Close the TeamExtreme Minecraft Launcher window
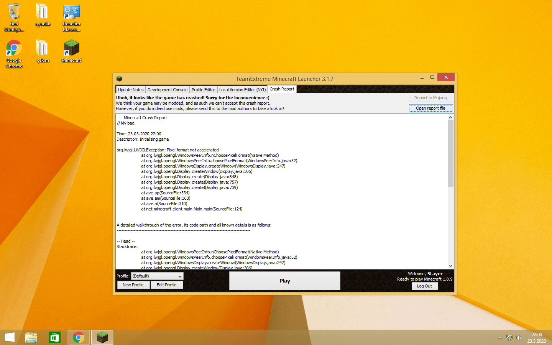552x345 pixels. pyautogui.click(x=446, y=77)
